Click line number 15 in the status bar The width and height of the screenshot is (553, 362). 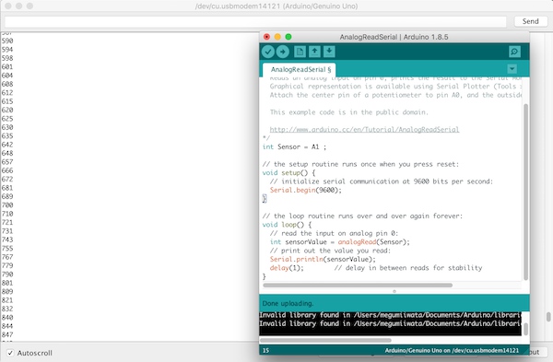[x=265, y=350]
